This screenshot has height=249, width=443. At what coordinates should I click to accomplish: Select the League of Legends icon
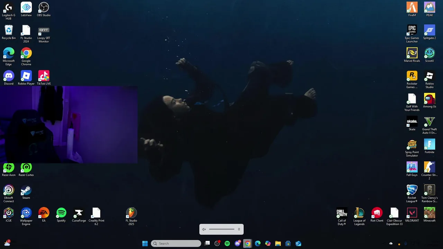click(359, 216)
